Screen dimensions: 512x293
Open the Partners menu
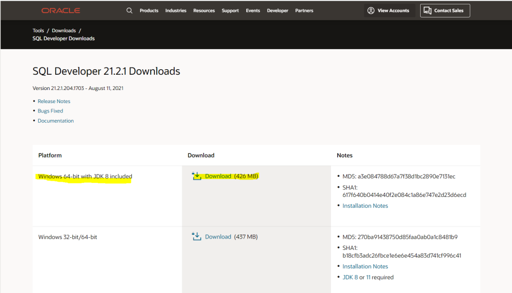click(x=304, y=10)
